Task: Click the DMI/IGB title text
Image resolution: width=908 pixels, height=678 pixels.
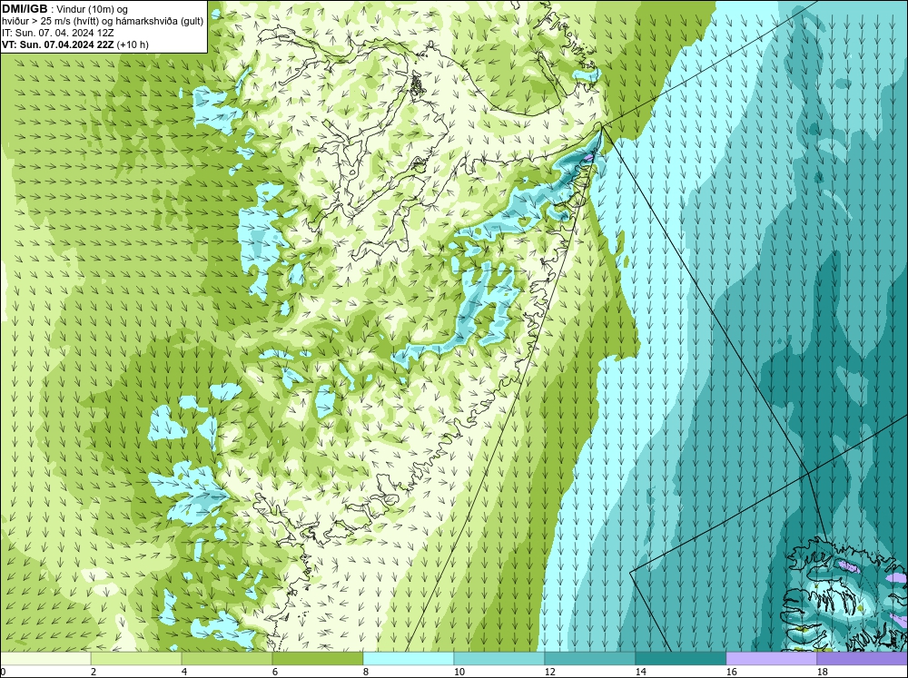Action: [25, 9]
